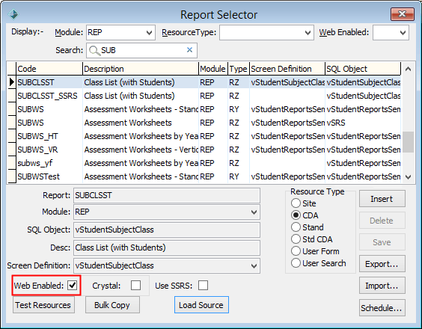Click the current row arrow beside SUBCLSST

point(11,82)
